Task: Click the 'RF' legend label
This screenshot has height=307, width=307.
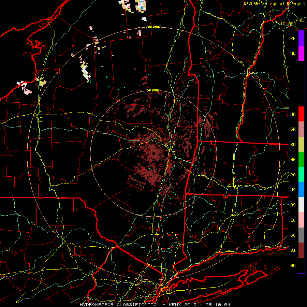Action: pos(293,38)
